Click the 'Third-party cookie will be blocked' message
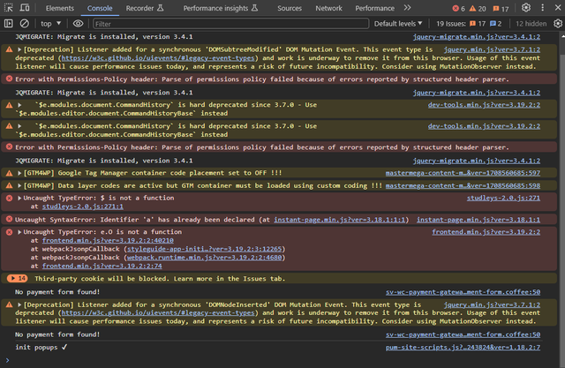The width and height of the screenshot is (565, 368). click(x=160, y=279)
